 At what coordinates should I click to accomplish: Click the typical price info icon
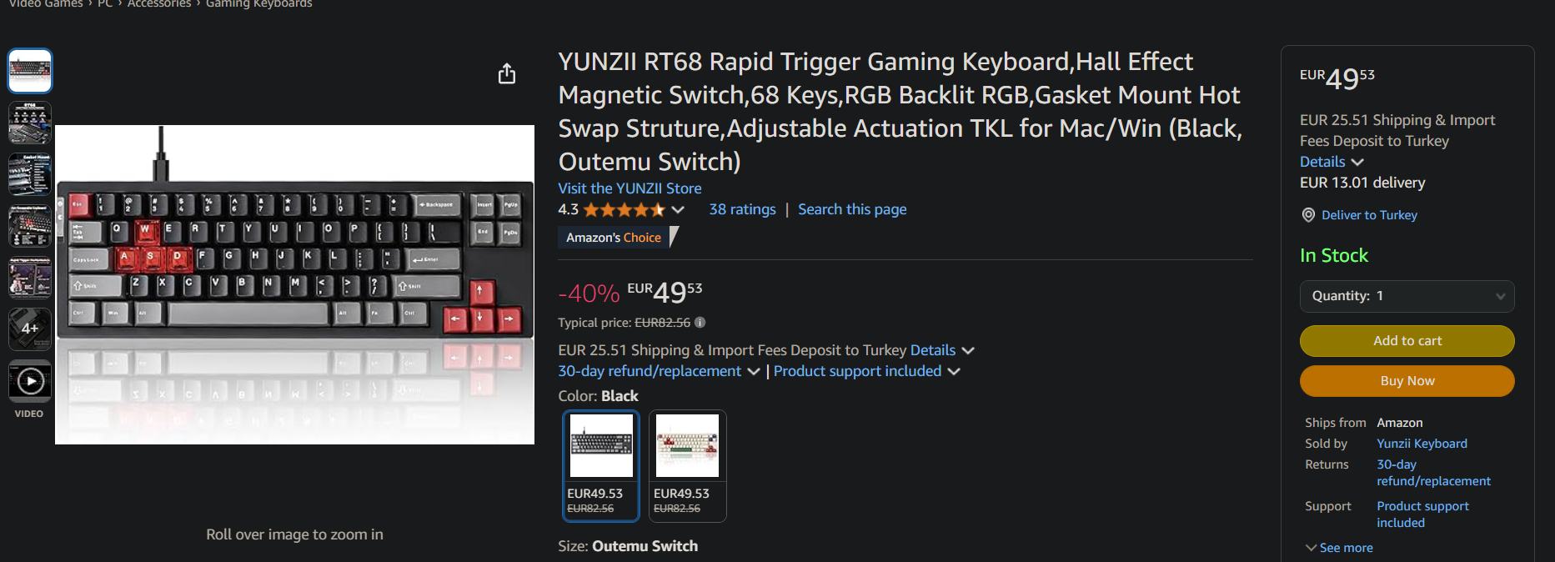700,323
